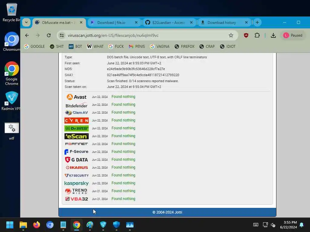310x232 pixels.
Task: Click the Trend Micro scanner logo
Action: click(x=76, y=191)
